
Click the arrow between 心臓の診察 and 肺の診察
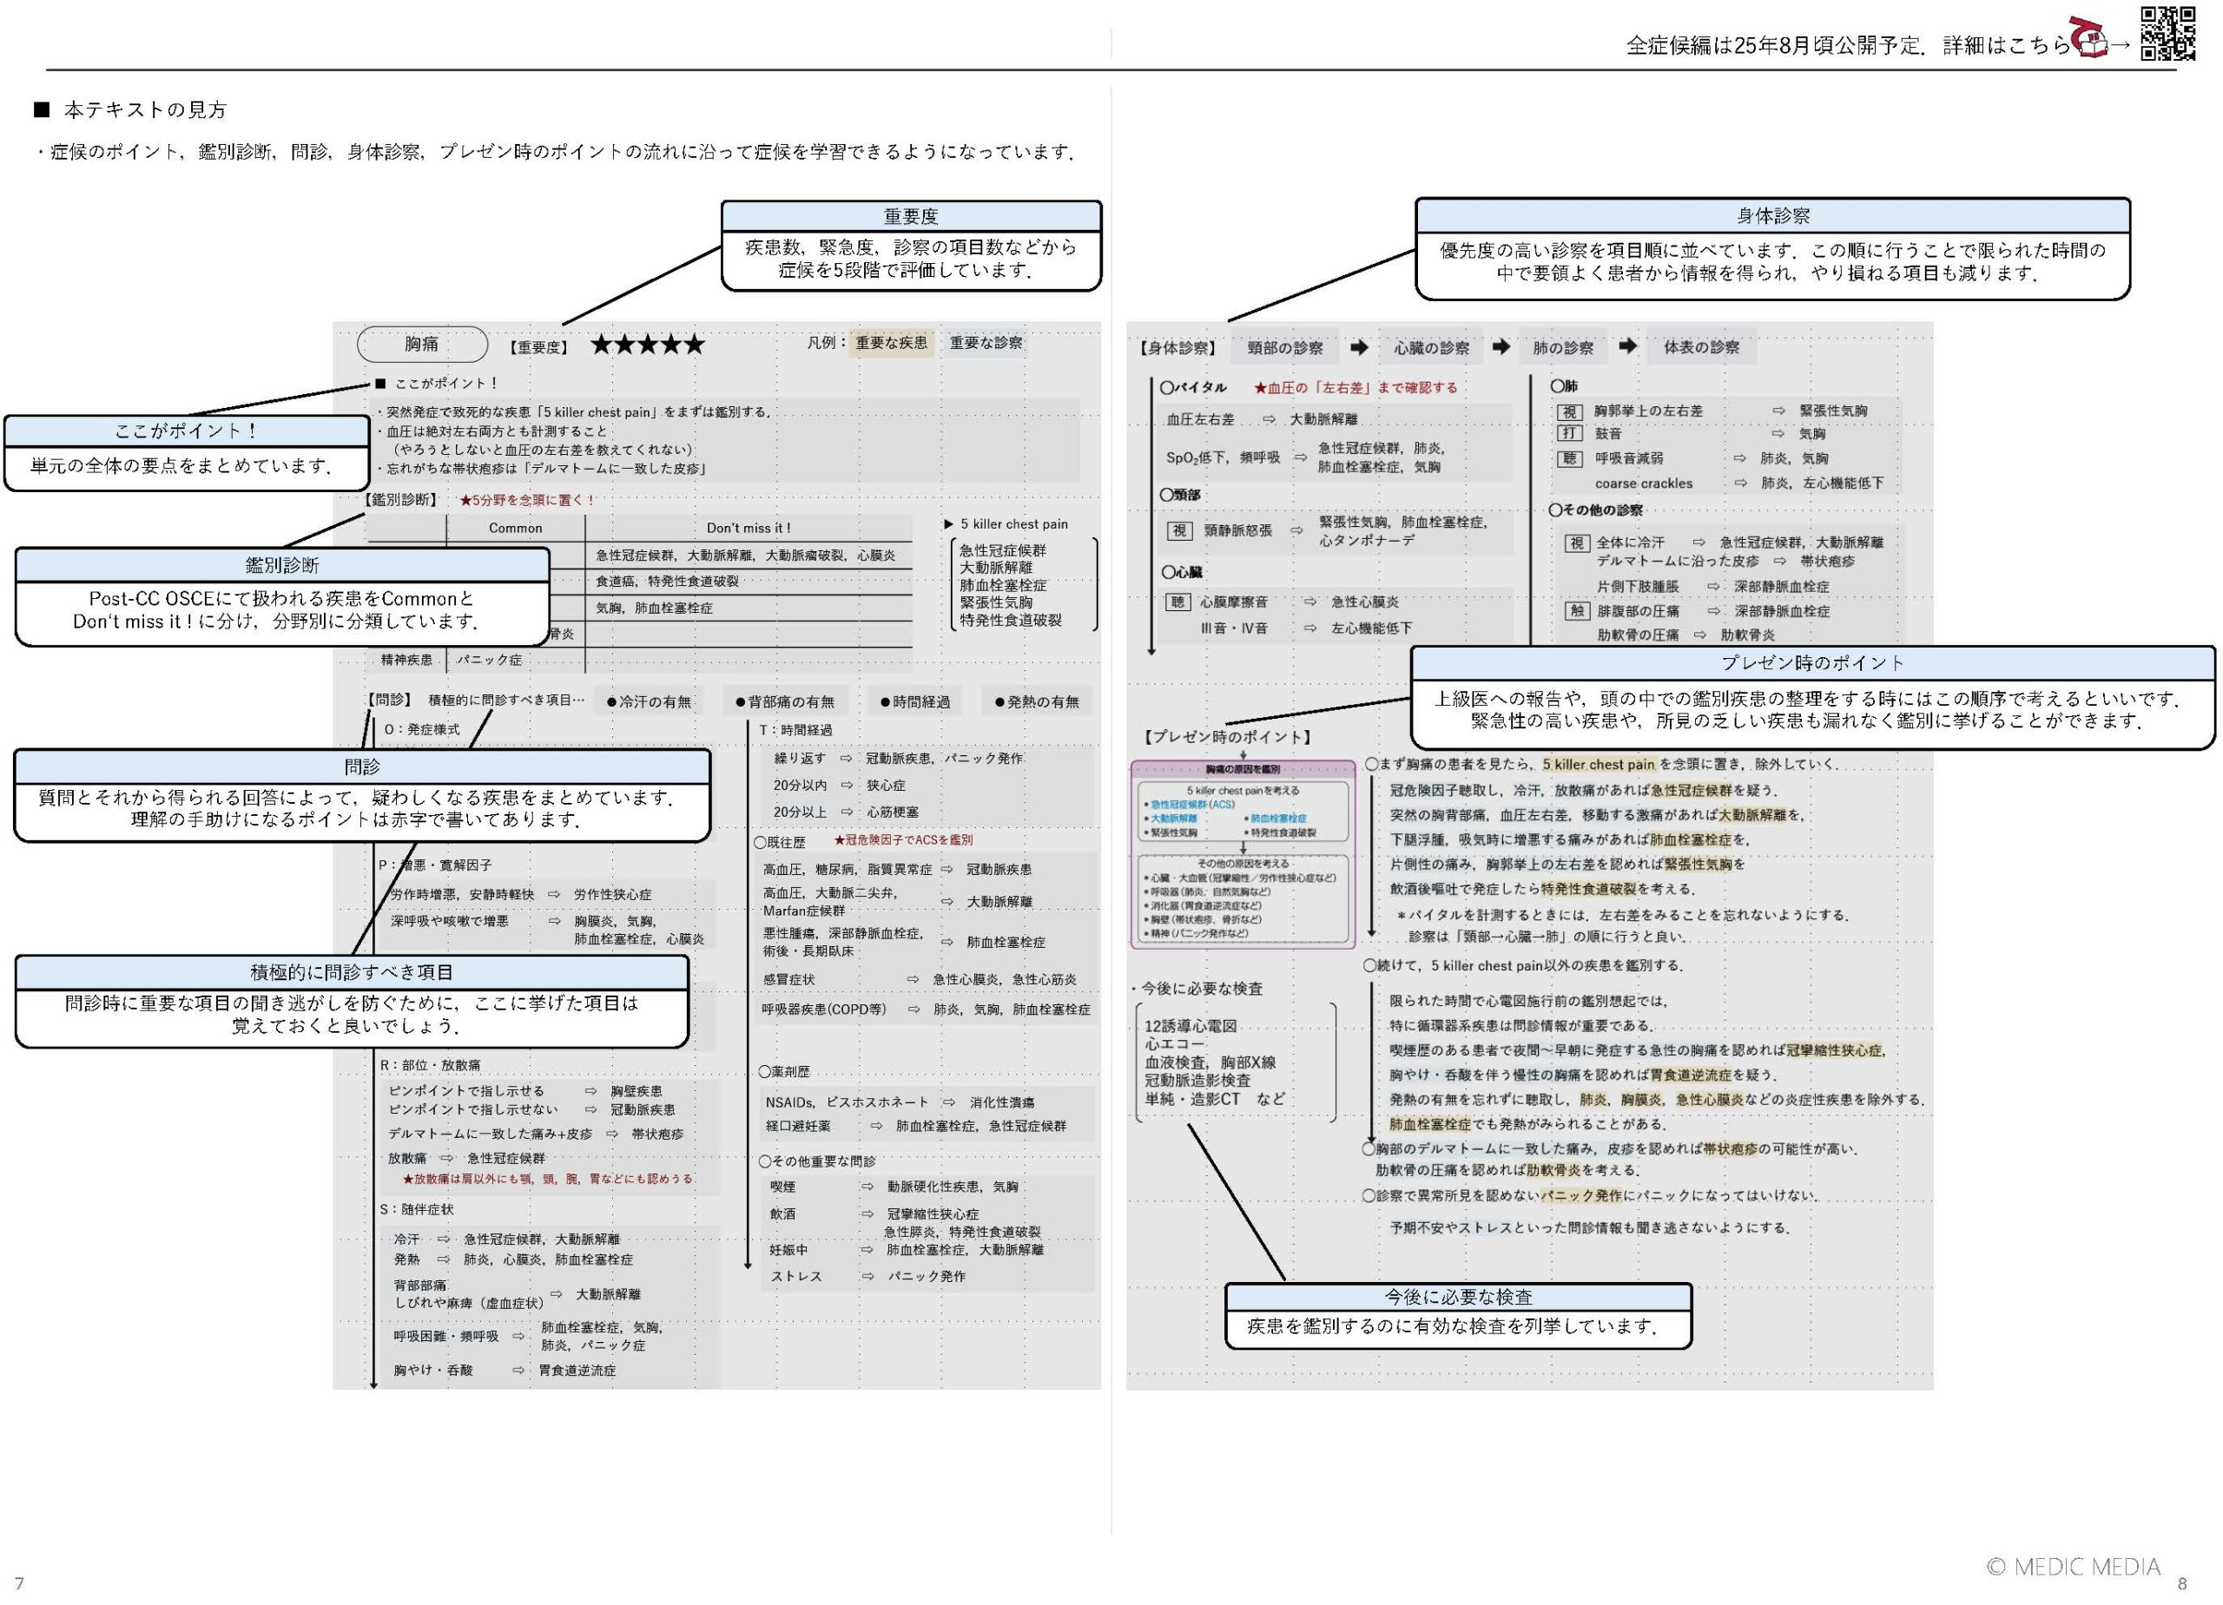pos(1501,347)
